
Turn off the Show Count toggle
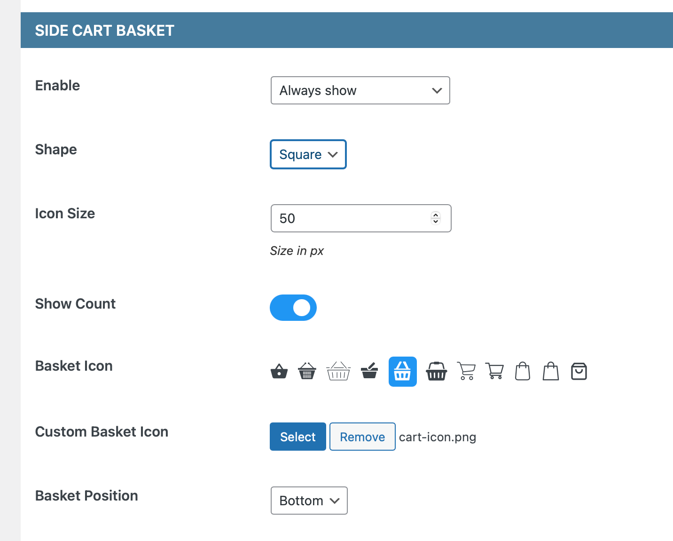pyautogui.click(x=293, y=308)
